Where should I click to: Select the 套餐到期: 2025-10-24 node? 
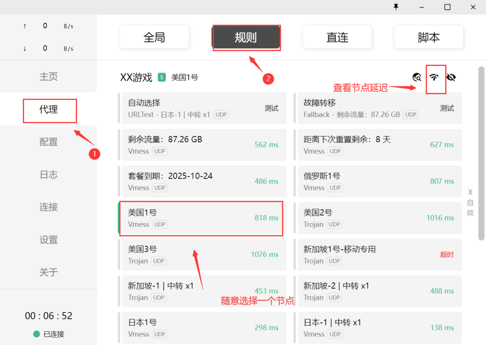202,181
